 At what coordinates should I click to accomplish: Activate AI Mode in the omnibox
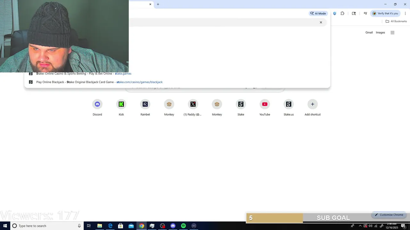pyautogui.click(x=318, y=13)
